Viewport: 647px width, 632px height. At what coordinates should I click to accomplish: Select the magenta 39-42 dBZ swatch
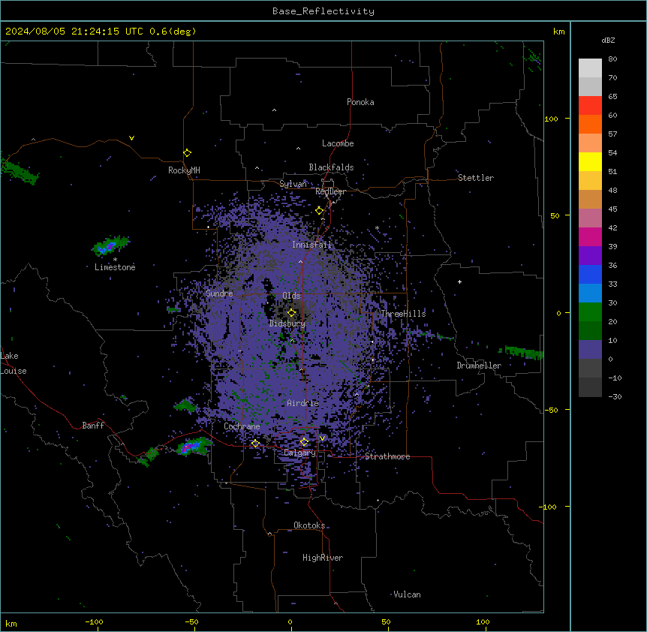point(590,236)
